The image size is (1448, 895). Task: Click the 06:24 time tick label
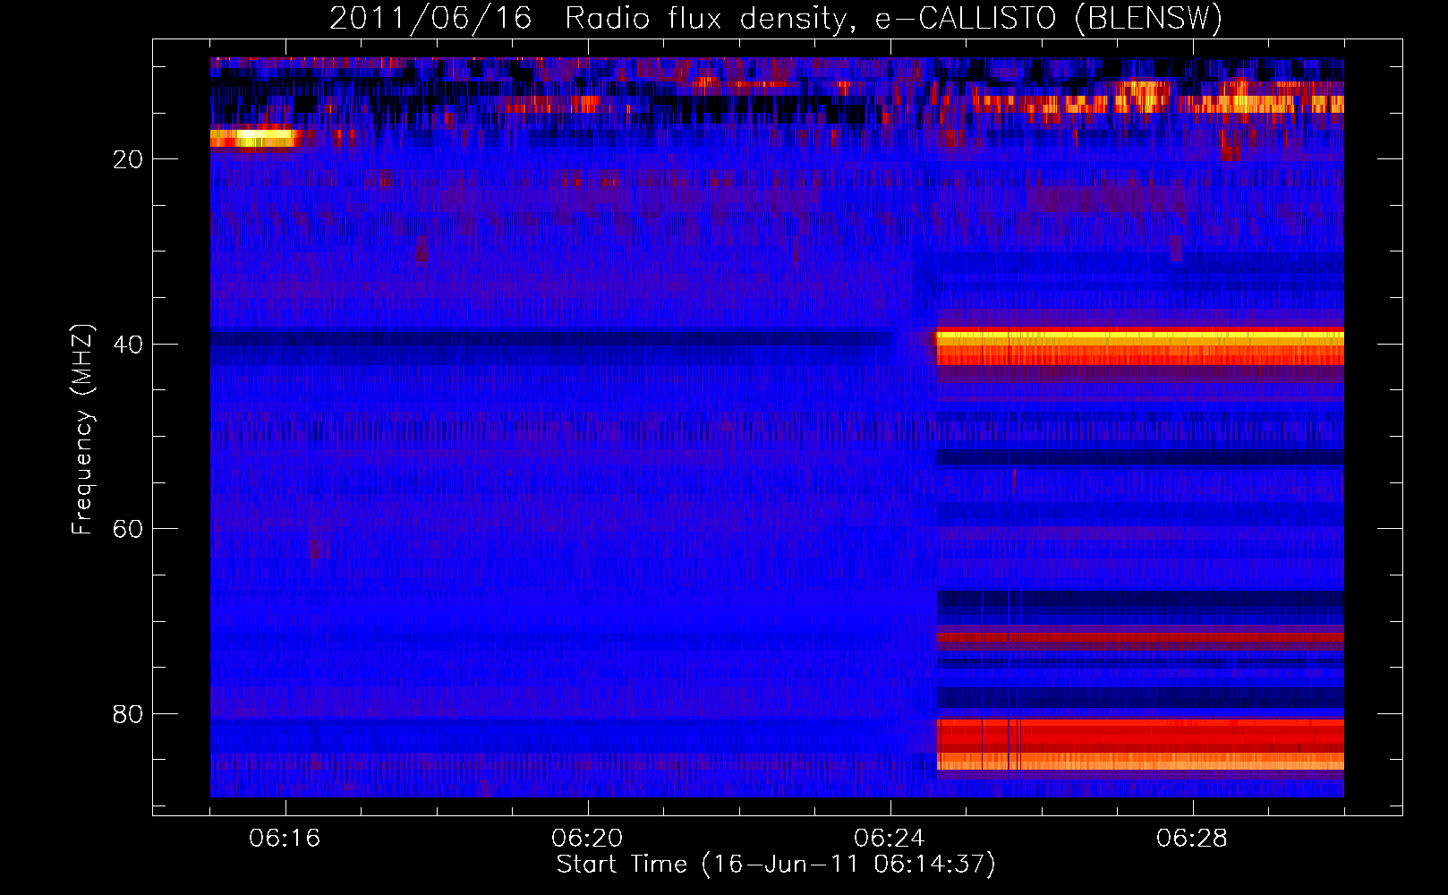[x=889, y=839]
